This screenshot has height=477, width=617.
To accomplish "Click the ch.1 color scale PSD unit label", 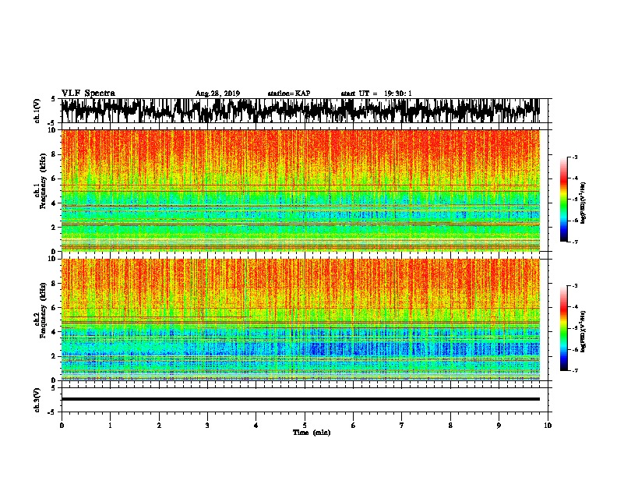I will (584, 203).
